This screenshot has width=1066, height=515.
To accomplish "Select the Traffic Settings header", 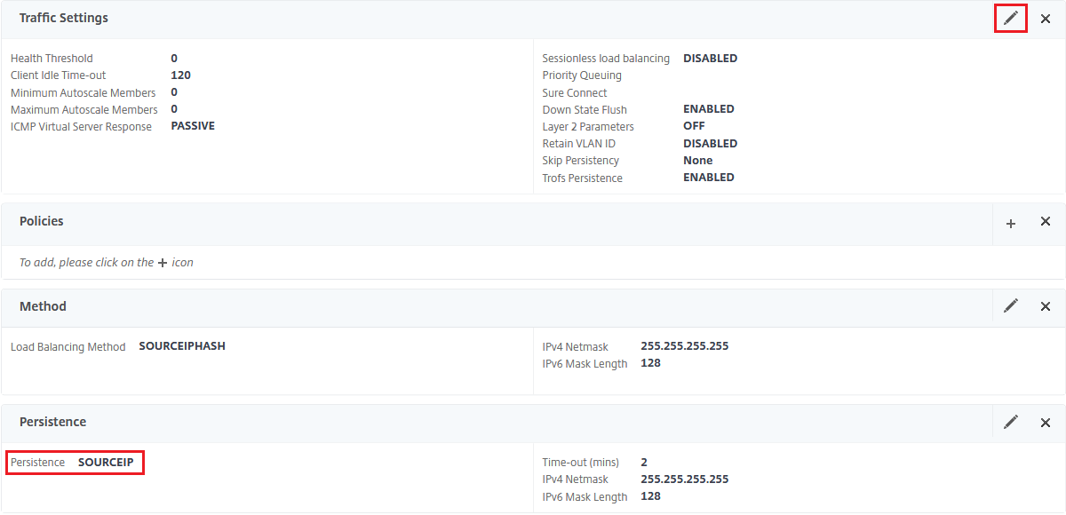I will tap(64, 18).
